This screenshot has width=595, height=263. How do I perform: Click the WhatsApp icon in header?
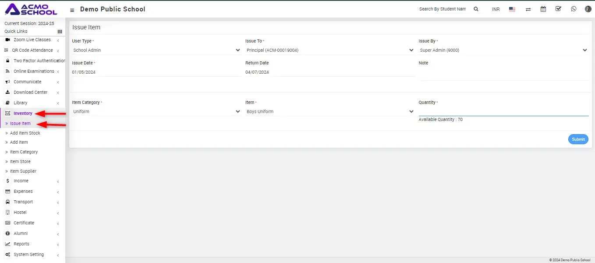(574, 9)
